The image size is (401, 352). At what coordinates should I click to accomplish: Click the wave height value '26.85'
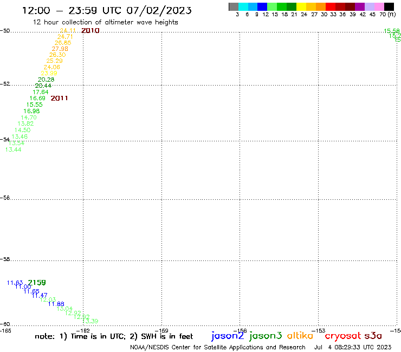pyautogui.click(x=63, y=43)
